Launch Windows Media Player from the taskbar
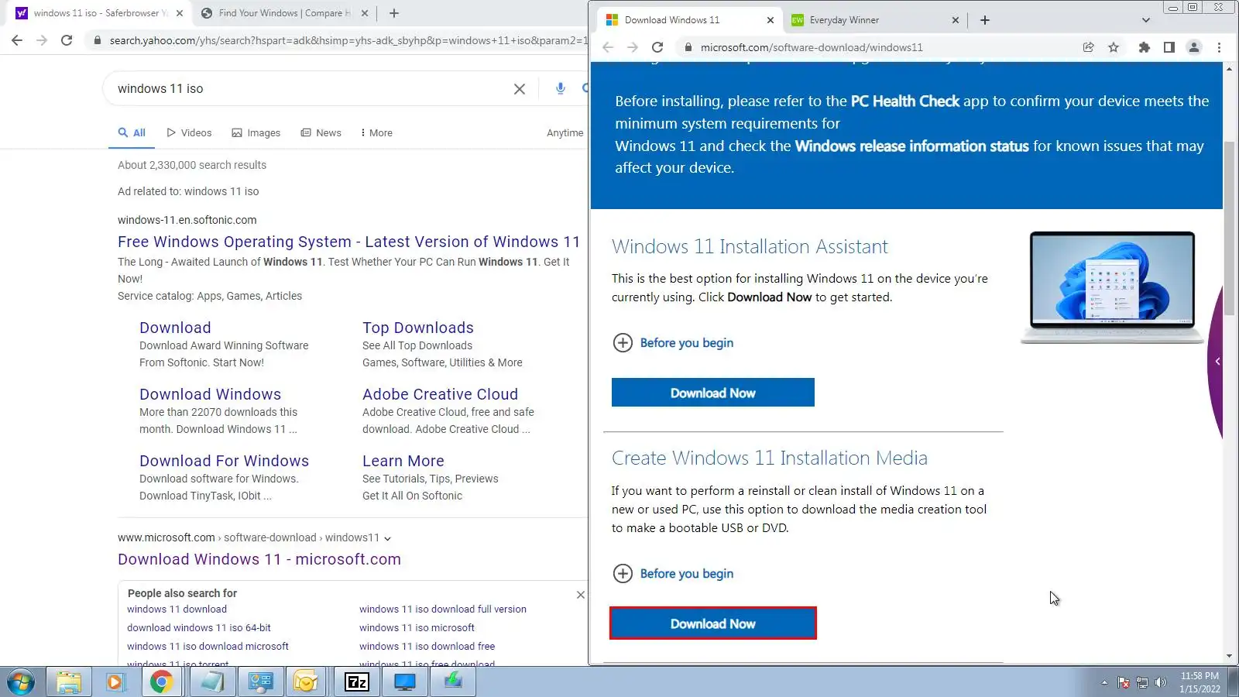1239x697 pixels. coord(115,682)
